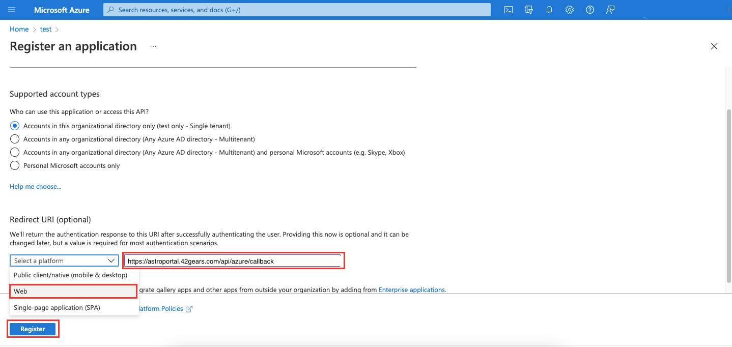The image size is (732, 347).
Task: Go to Home breadcrumb
Action: click(19, 29)
